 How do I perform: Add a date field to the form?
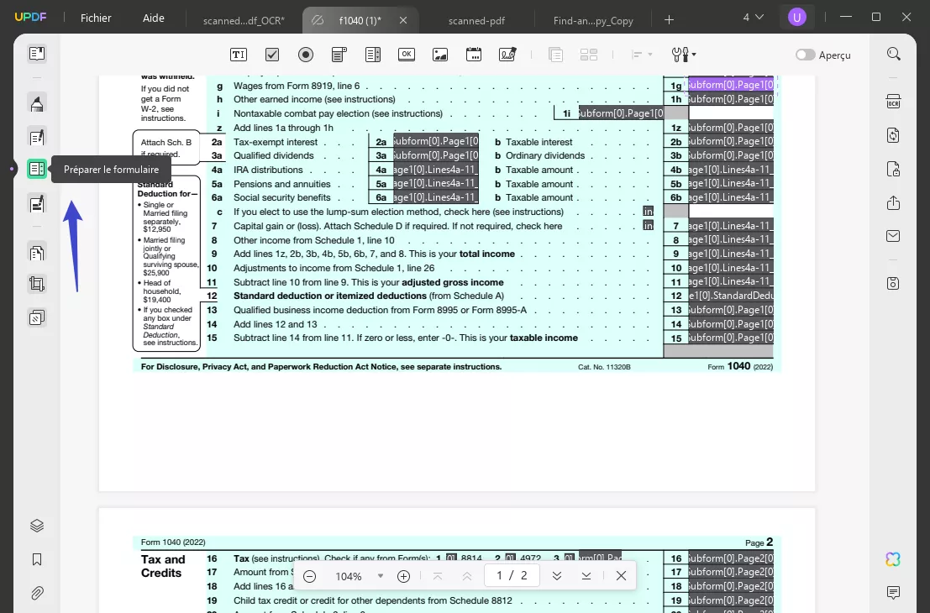coord(474,54)
